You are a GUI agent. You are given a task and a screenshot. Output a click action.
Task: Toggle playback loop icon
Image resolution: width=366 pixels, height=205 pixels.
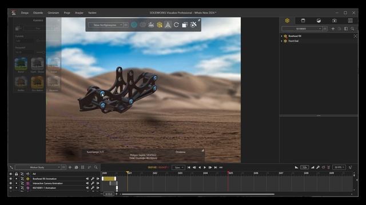(x=221, y=167)
